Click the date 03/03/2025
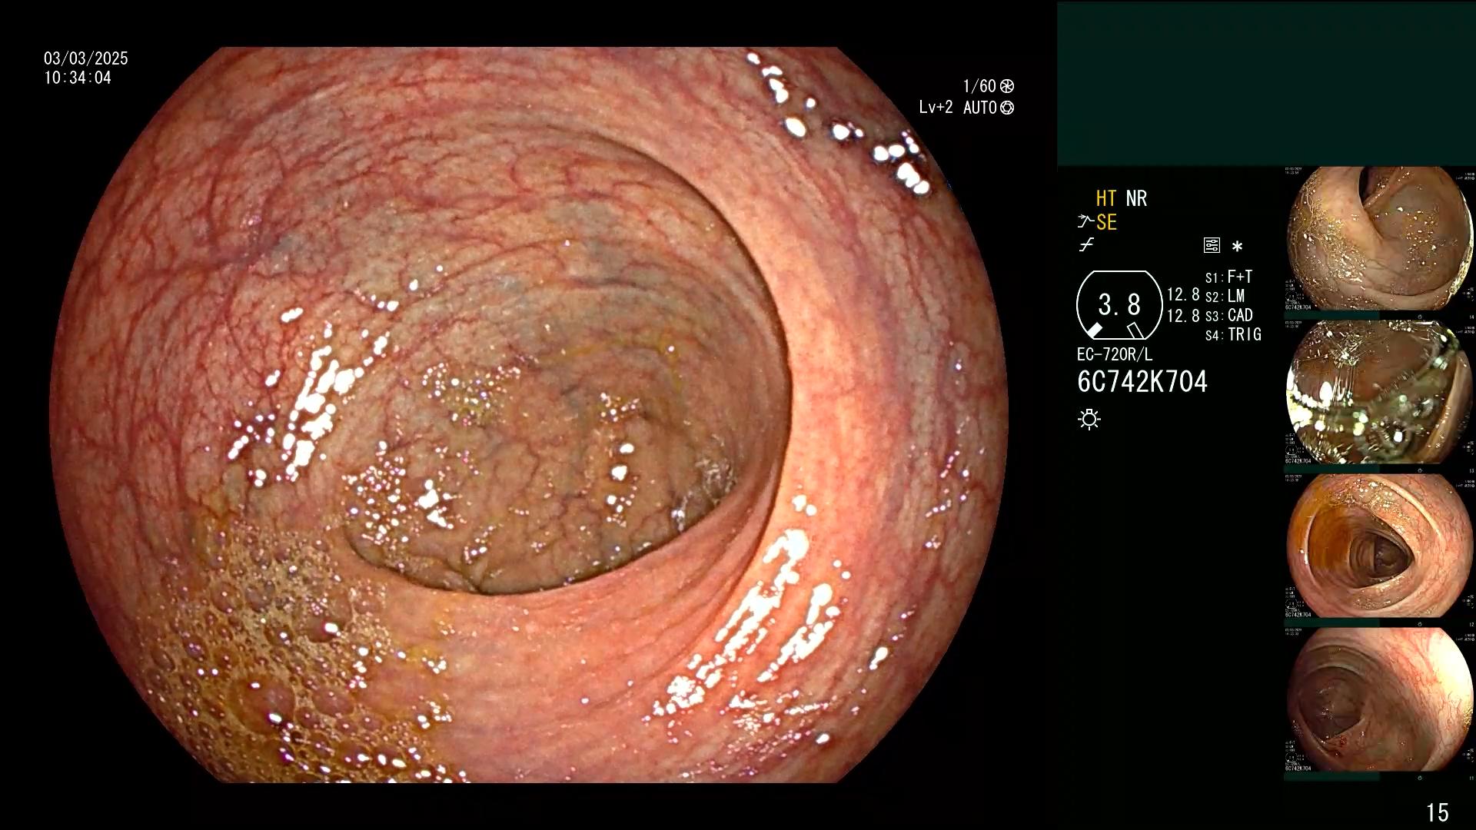1476x830 pixels. pyautogui.click(x=86, y=58)
